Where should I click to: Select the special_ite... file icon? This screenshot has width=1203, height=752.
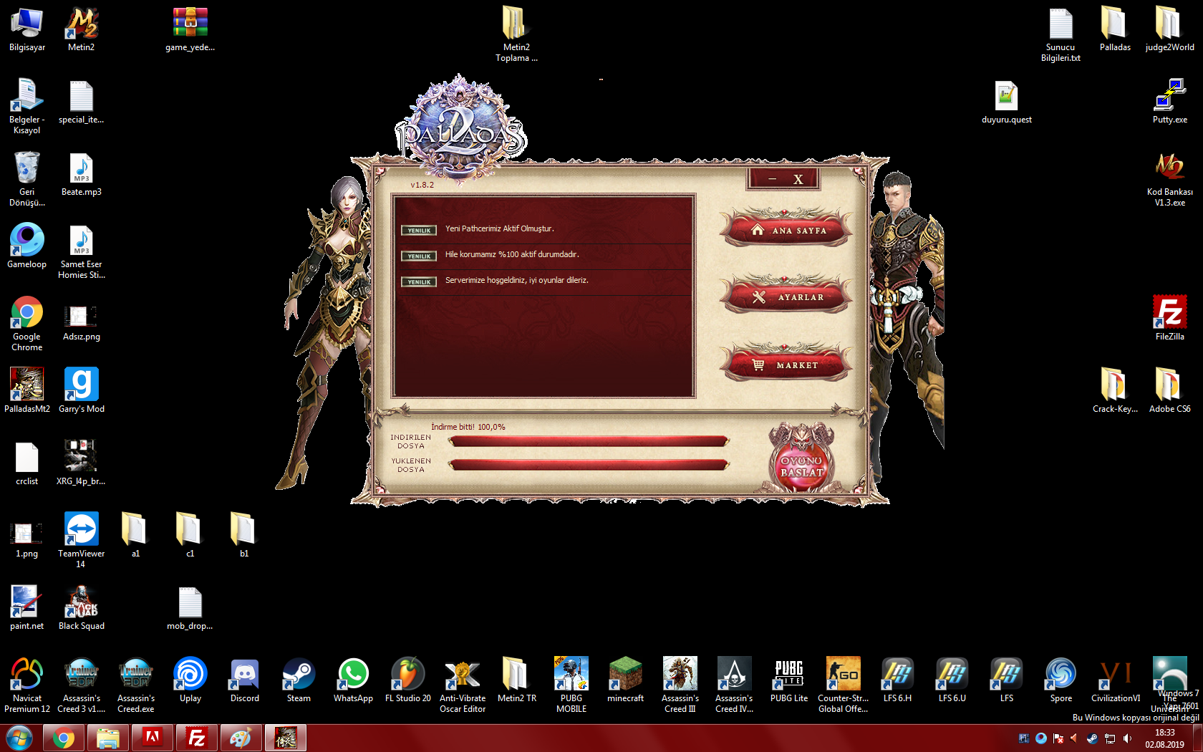click(82, 102)
